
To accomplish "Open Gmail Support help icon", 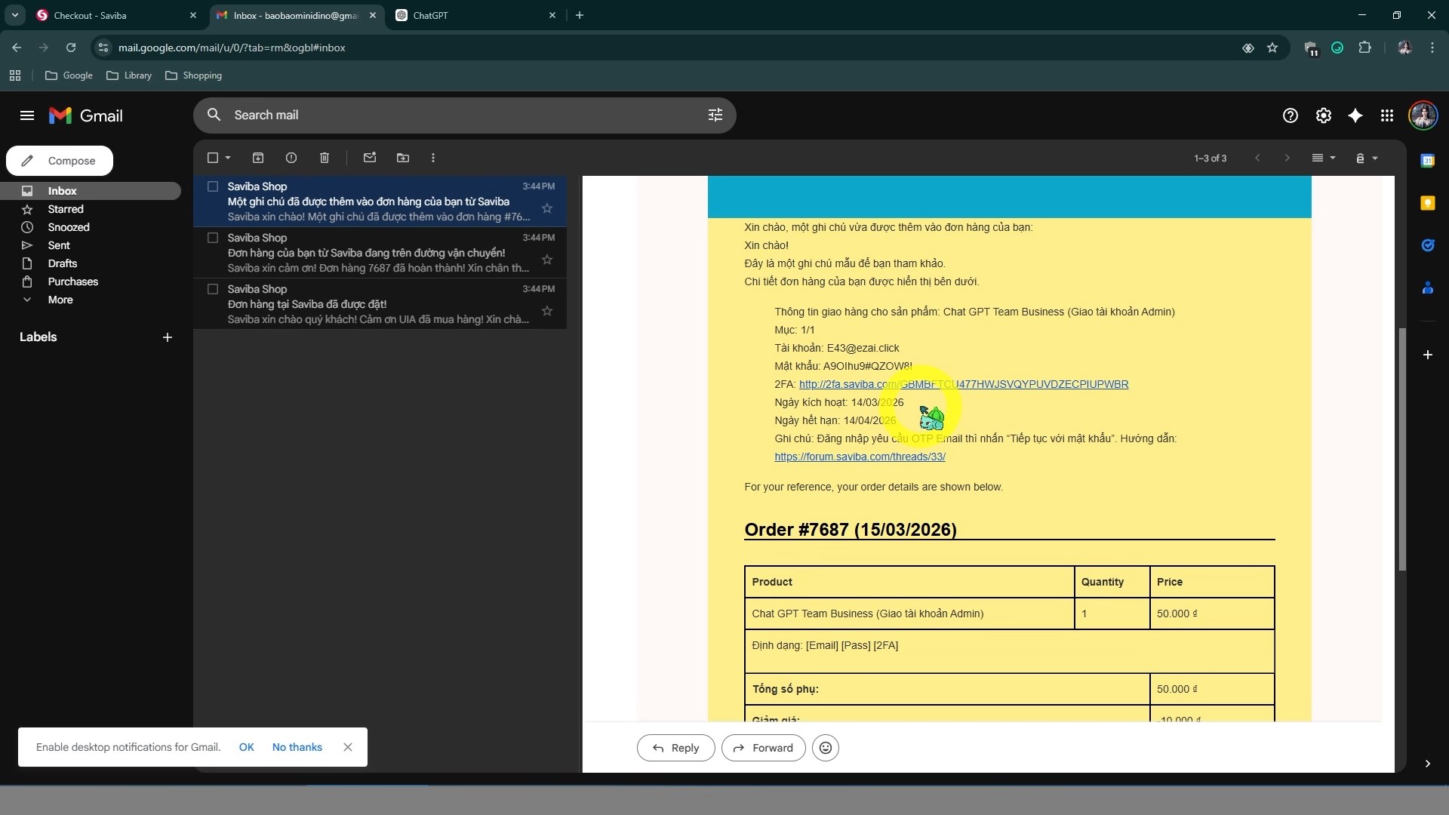I will tap(1290, 115).
